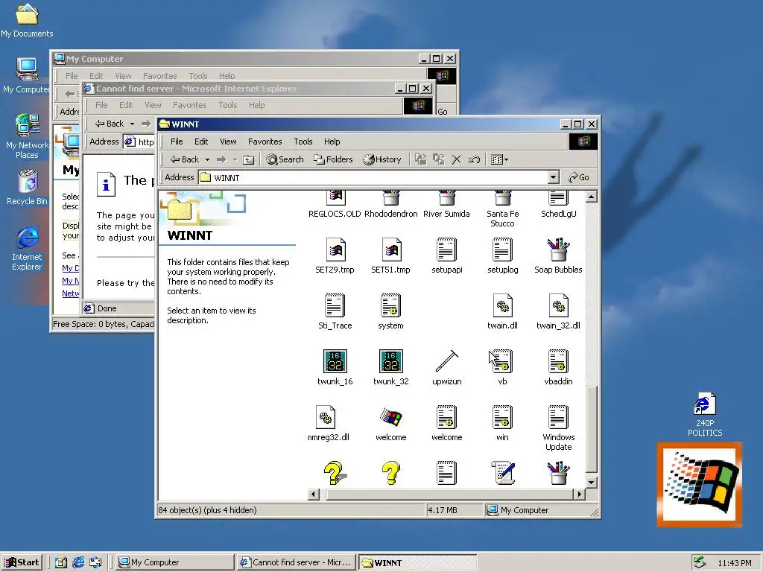This screenshot has width=763, height=572.
Task: Open the Forward history dropdown arrow in WINNT
Action: [235, 159]
